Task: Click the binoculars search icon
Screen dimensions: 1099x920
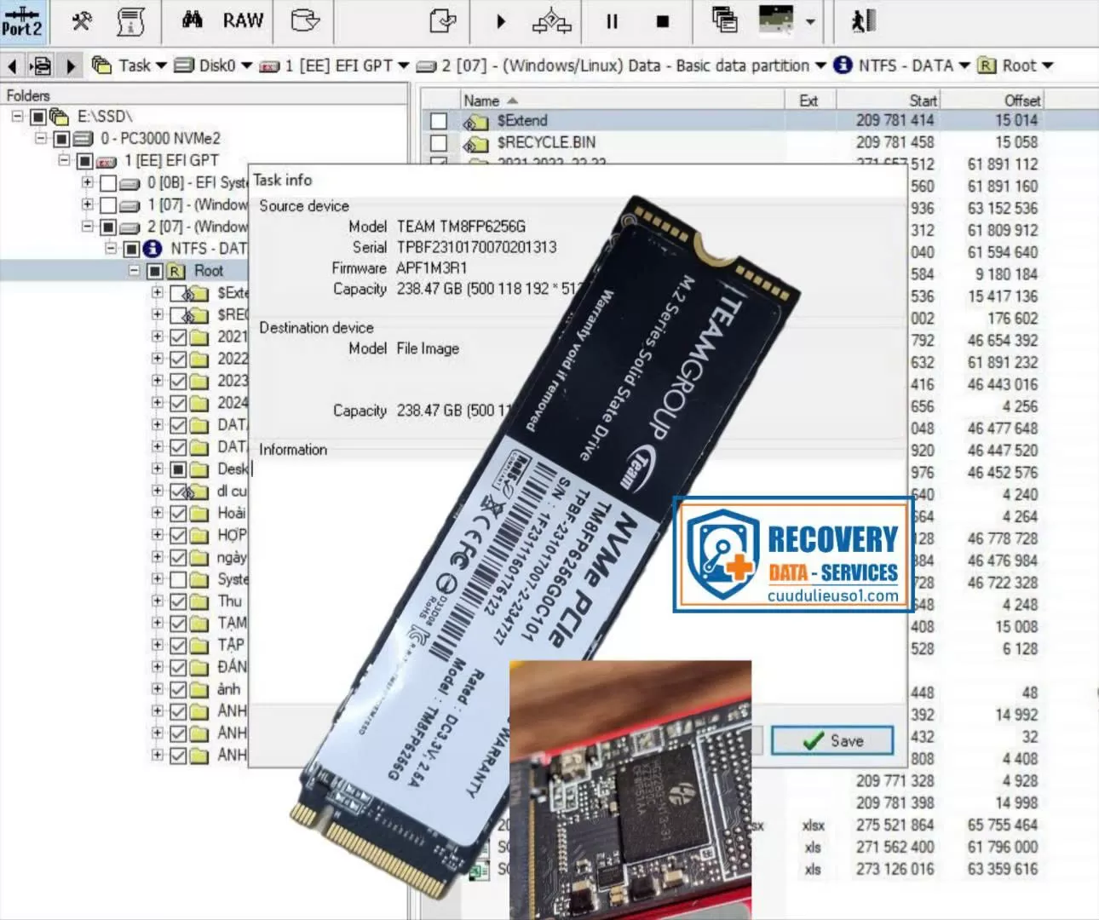Action: point(193,20)
